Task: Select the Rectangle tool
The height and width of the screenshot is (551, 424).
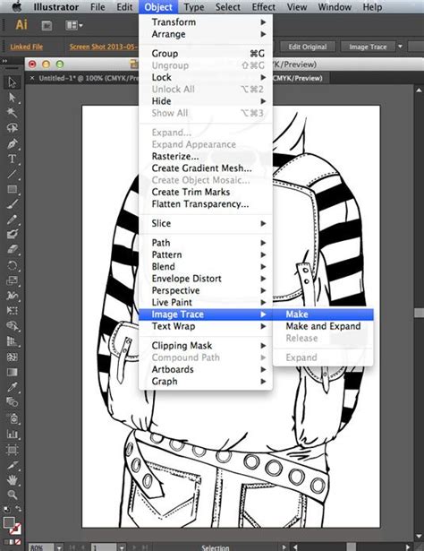Action: tap(12, 189)
